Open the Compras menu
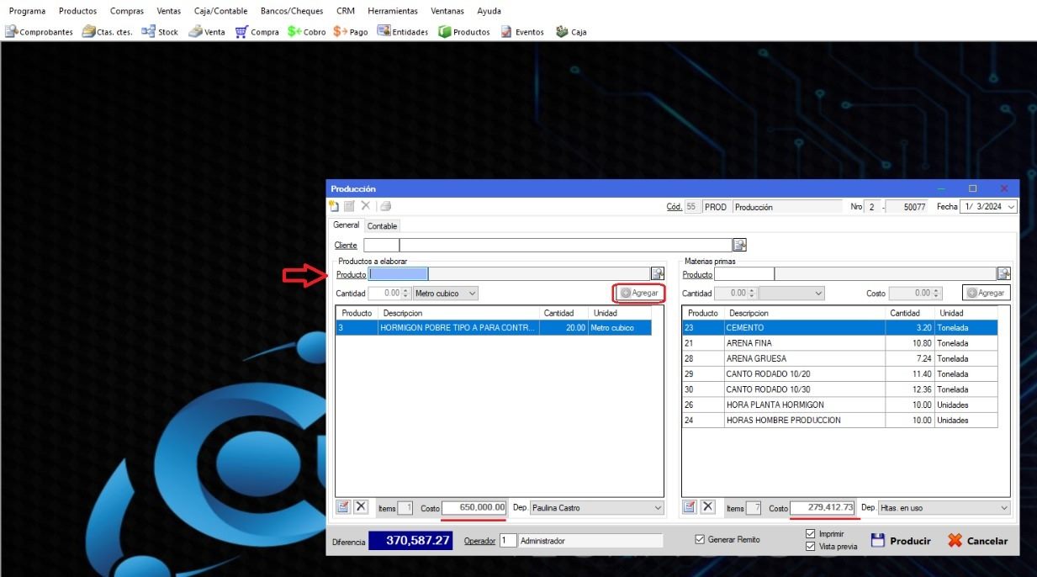 point(127,11)
